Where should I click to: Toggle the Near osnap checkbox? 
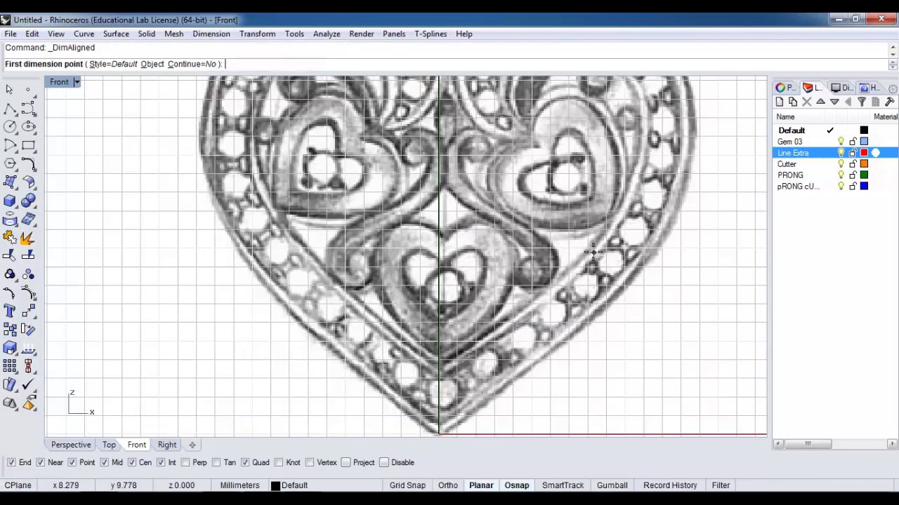(41, 462)
